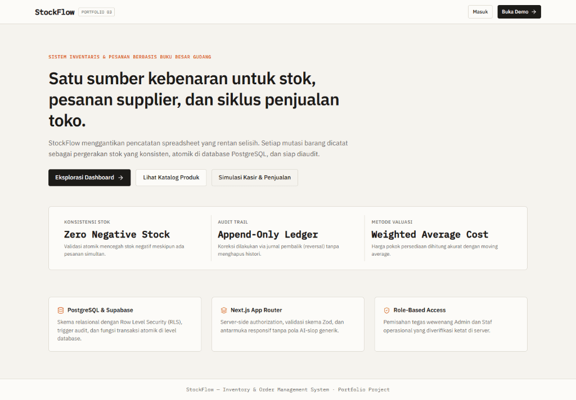Click the orange SISTEM INVENTARIS tagline
This screenshot has width=576, height=400.
(x=130, y=57)
